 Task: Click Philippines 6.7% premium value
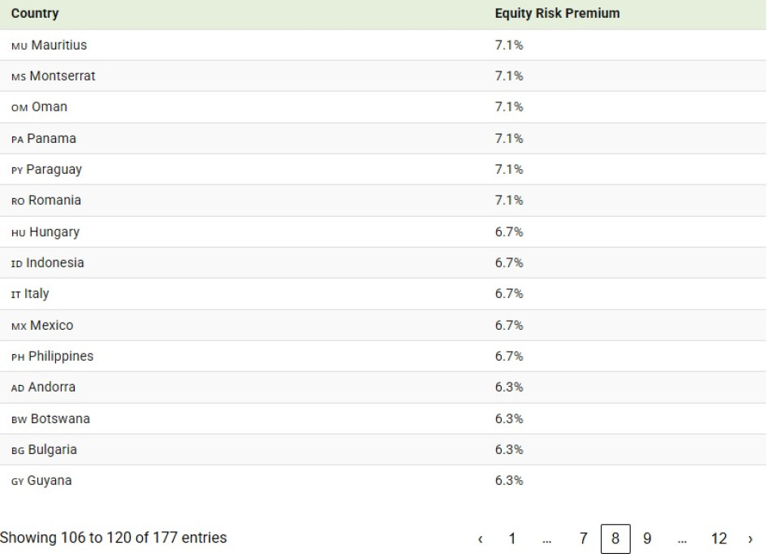(509, 357)
